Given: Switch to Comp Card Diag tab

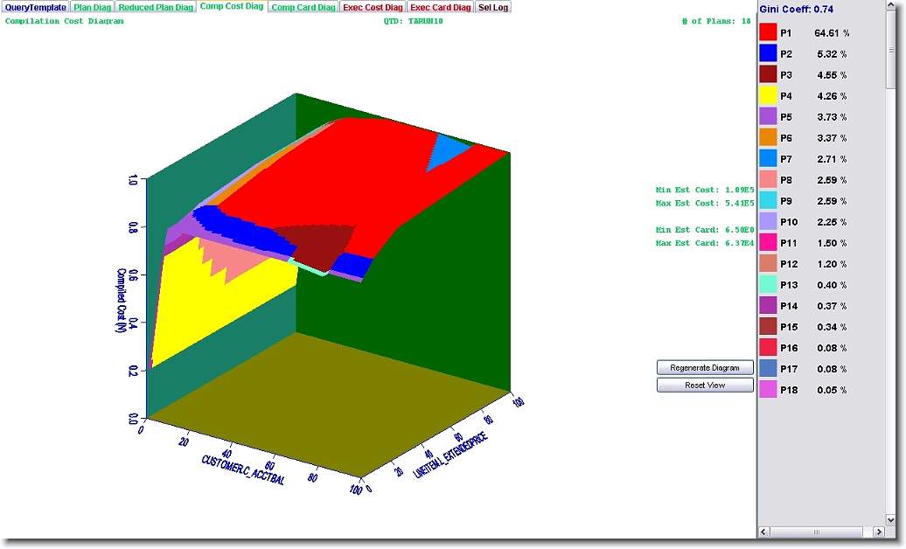Looking at the screenshot, I should click(303, 7).
